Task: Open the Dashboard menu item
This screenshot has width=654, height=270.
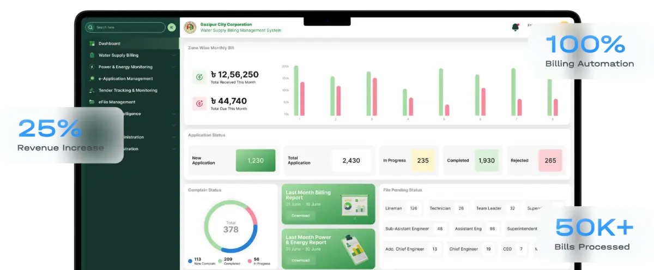Action: click(x=110, y=44)
